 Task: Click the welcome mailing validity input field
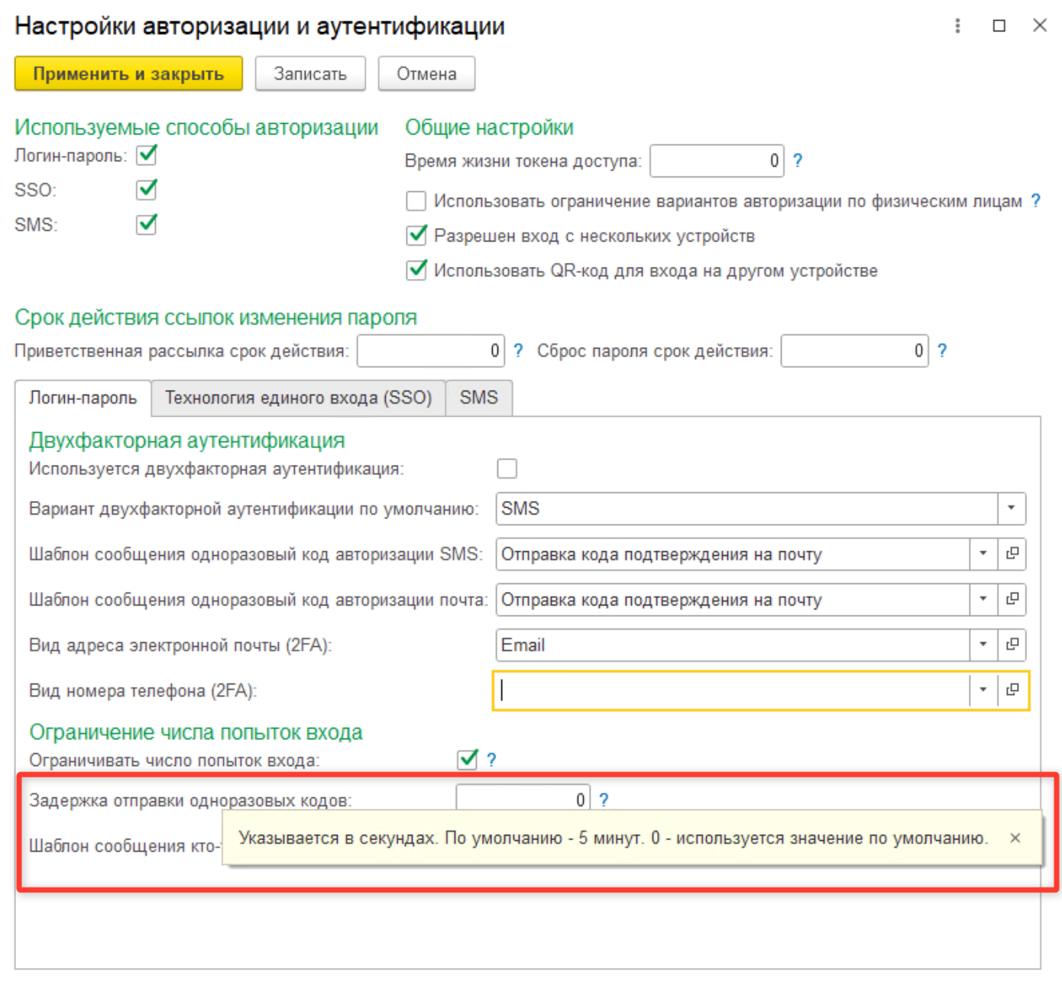pyautogui.click(x=429, y=351)
